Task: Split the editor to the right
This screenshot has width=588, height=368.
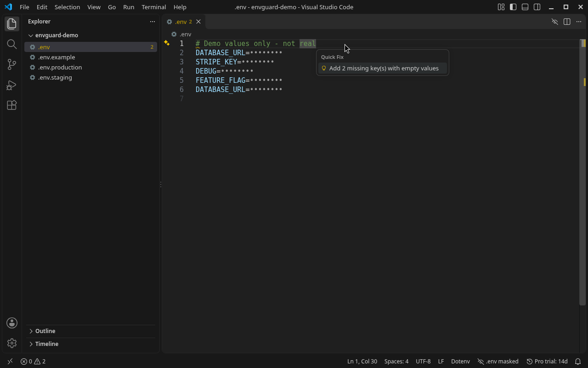Action: point(567,22)
